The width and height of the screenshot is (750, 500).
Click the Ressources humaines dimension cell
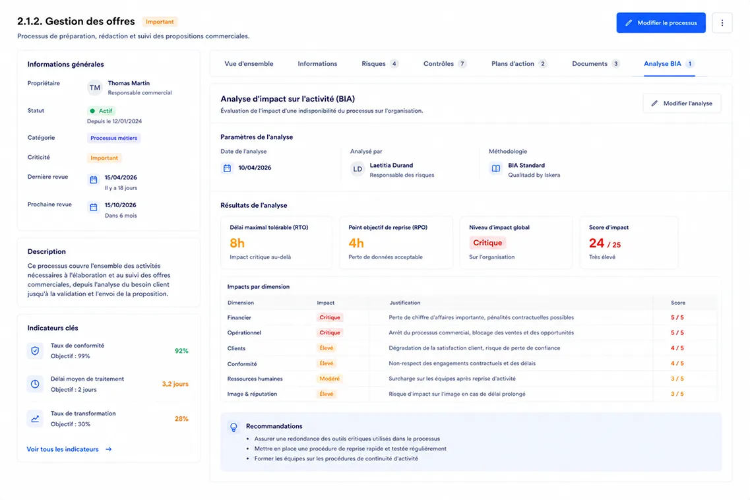[255, 379]
